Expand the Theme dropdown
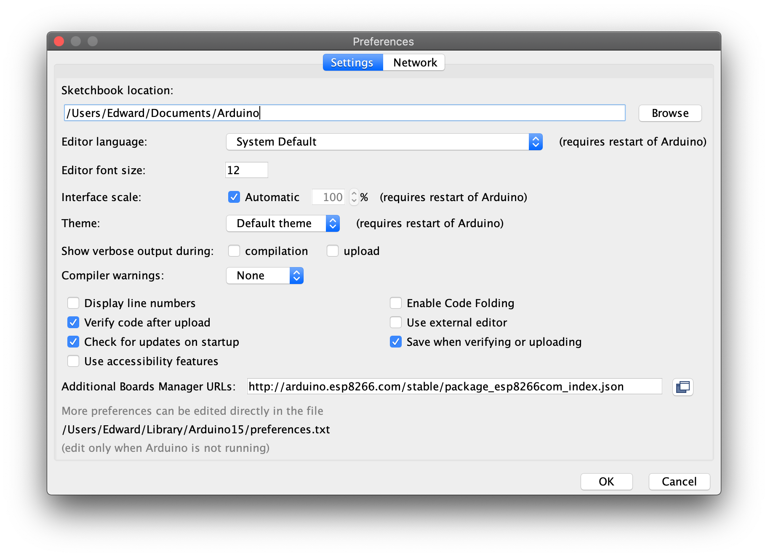Viewport: 768px width, 557px height. click(283, 223)
